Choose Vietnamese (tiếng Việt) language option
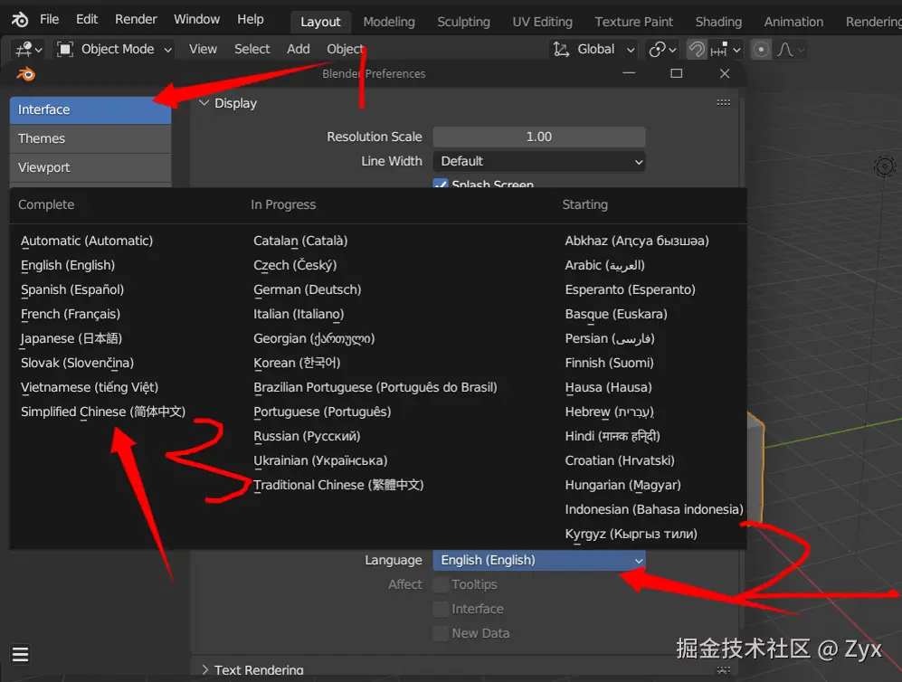The height and width of the screenshot is (682, 902). pos(90,387)
